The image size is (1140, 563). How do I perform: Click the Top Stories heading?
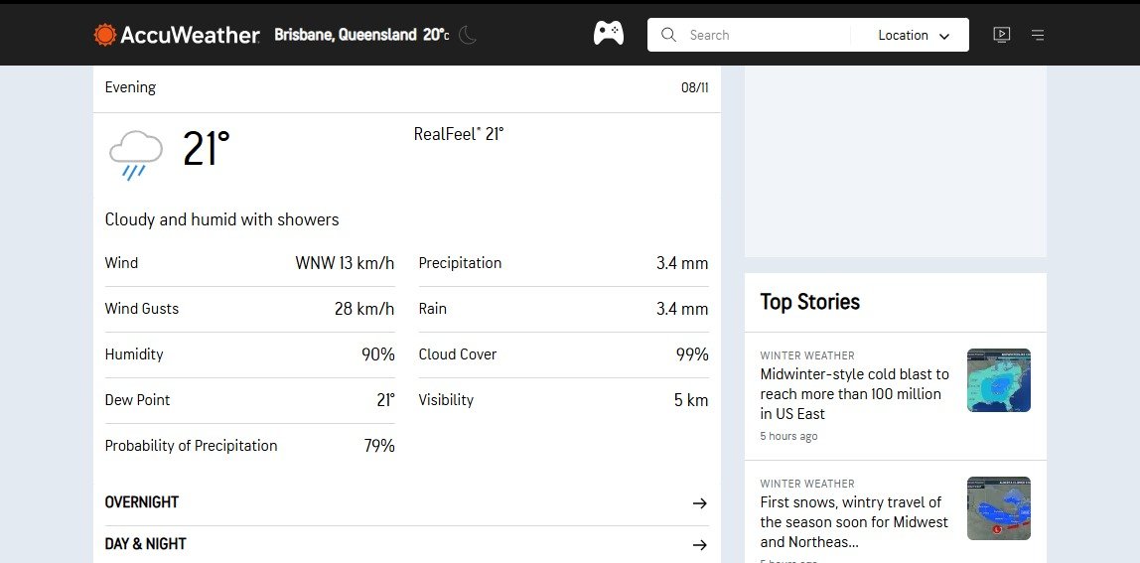tap(810, 302)
